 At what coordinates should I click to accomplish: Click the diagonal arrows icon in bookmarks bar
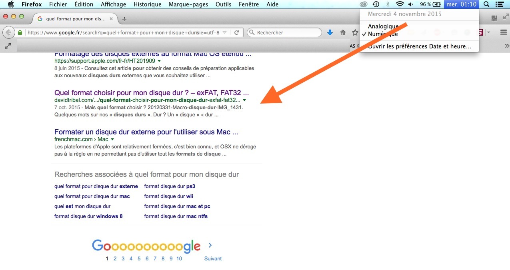coord(8,46)
